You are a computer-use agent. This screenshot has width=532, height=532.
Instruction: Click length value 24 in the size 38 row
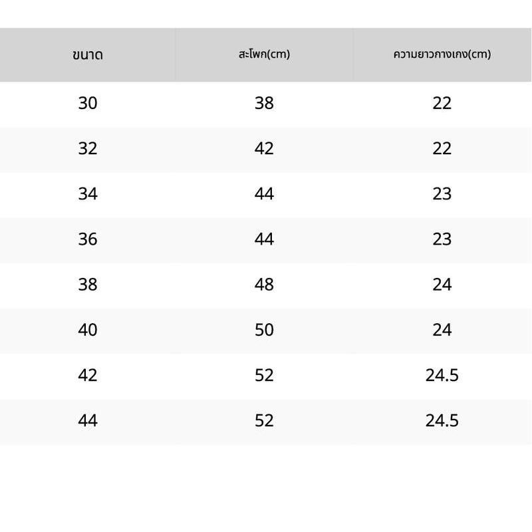pyautogui.click(x=442, y=285)
